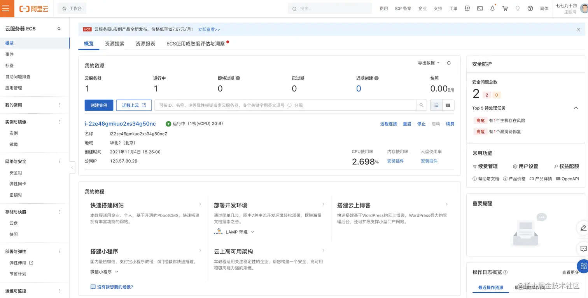Open the 简体 language selector
The width and height of the screenshot is (588, 298).
click(x=544, y=9)
